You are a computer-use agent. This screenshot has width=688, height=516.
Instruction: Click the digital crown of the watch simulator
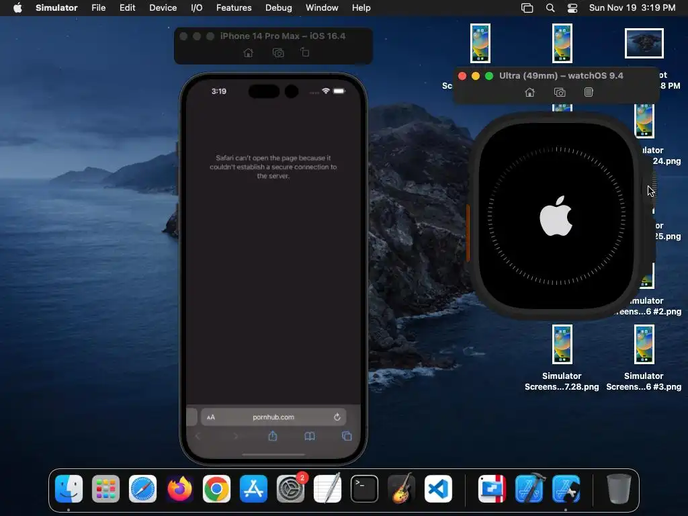click(x=650, y=187)
